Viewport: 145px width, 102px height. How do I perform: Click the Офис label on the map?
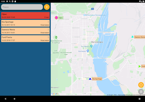point(61,18)
